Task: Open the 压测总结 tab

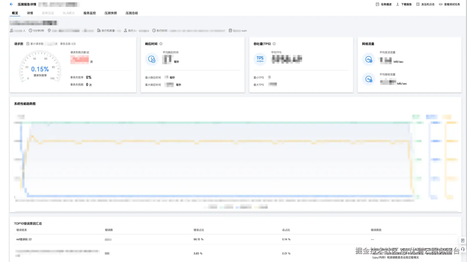Action: tap(132, 13)
